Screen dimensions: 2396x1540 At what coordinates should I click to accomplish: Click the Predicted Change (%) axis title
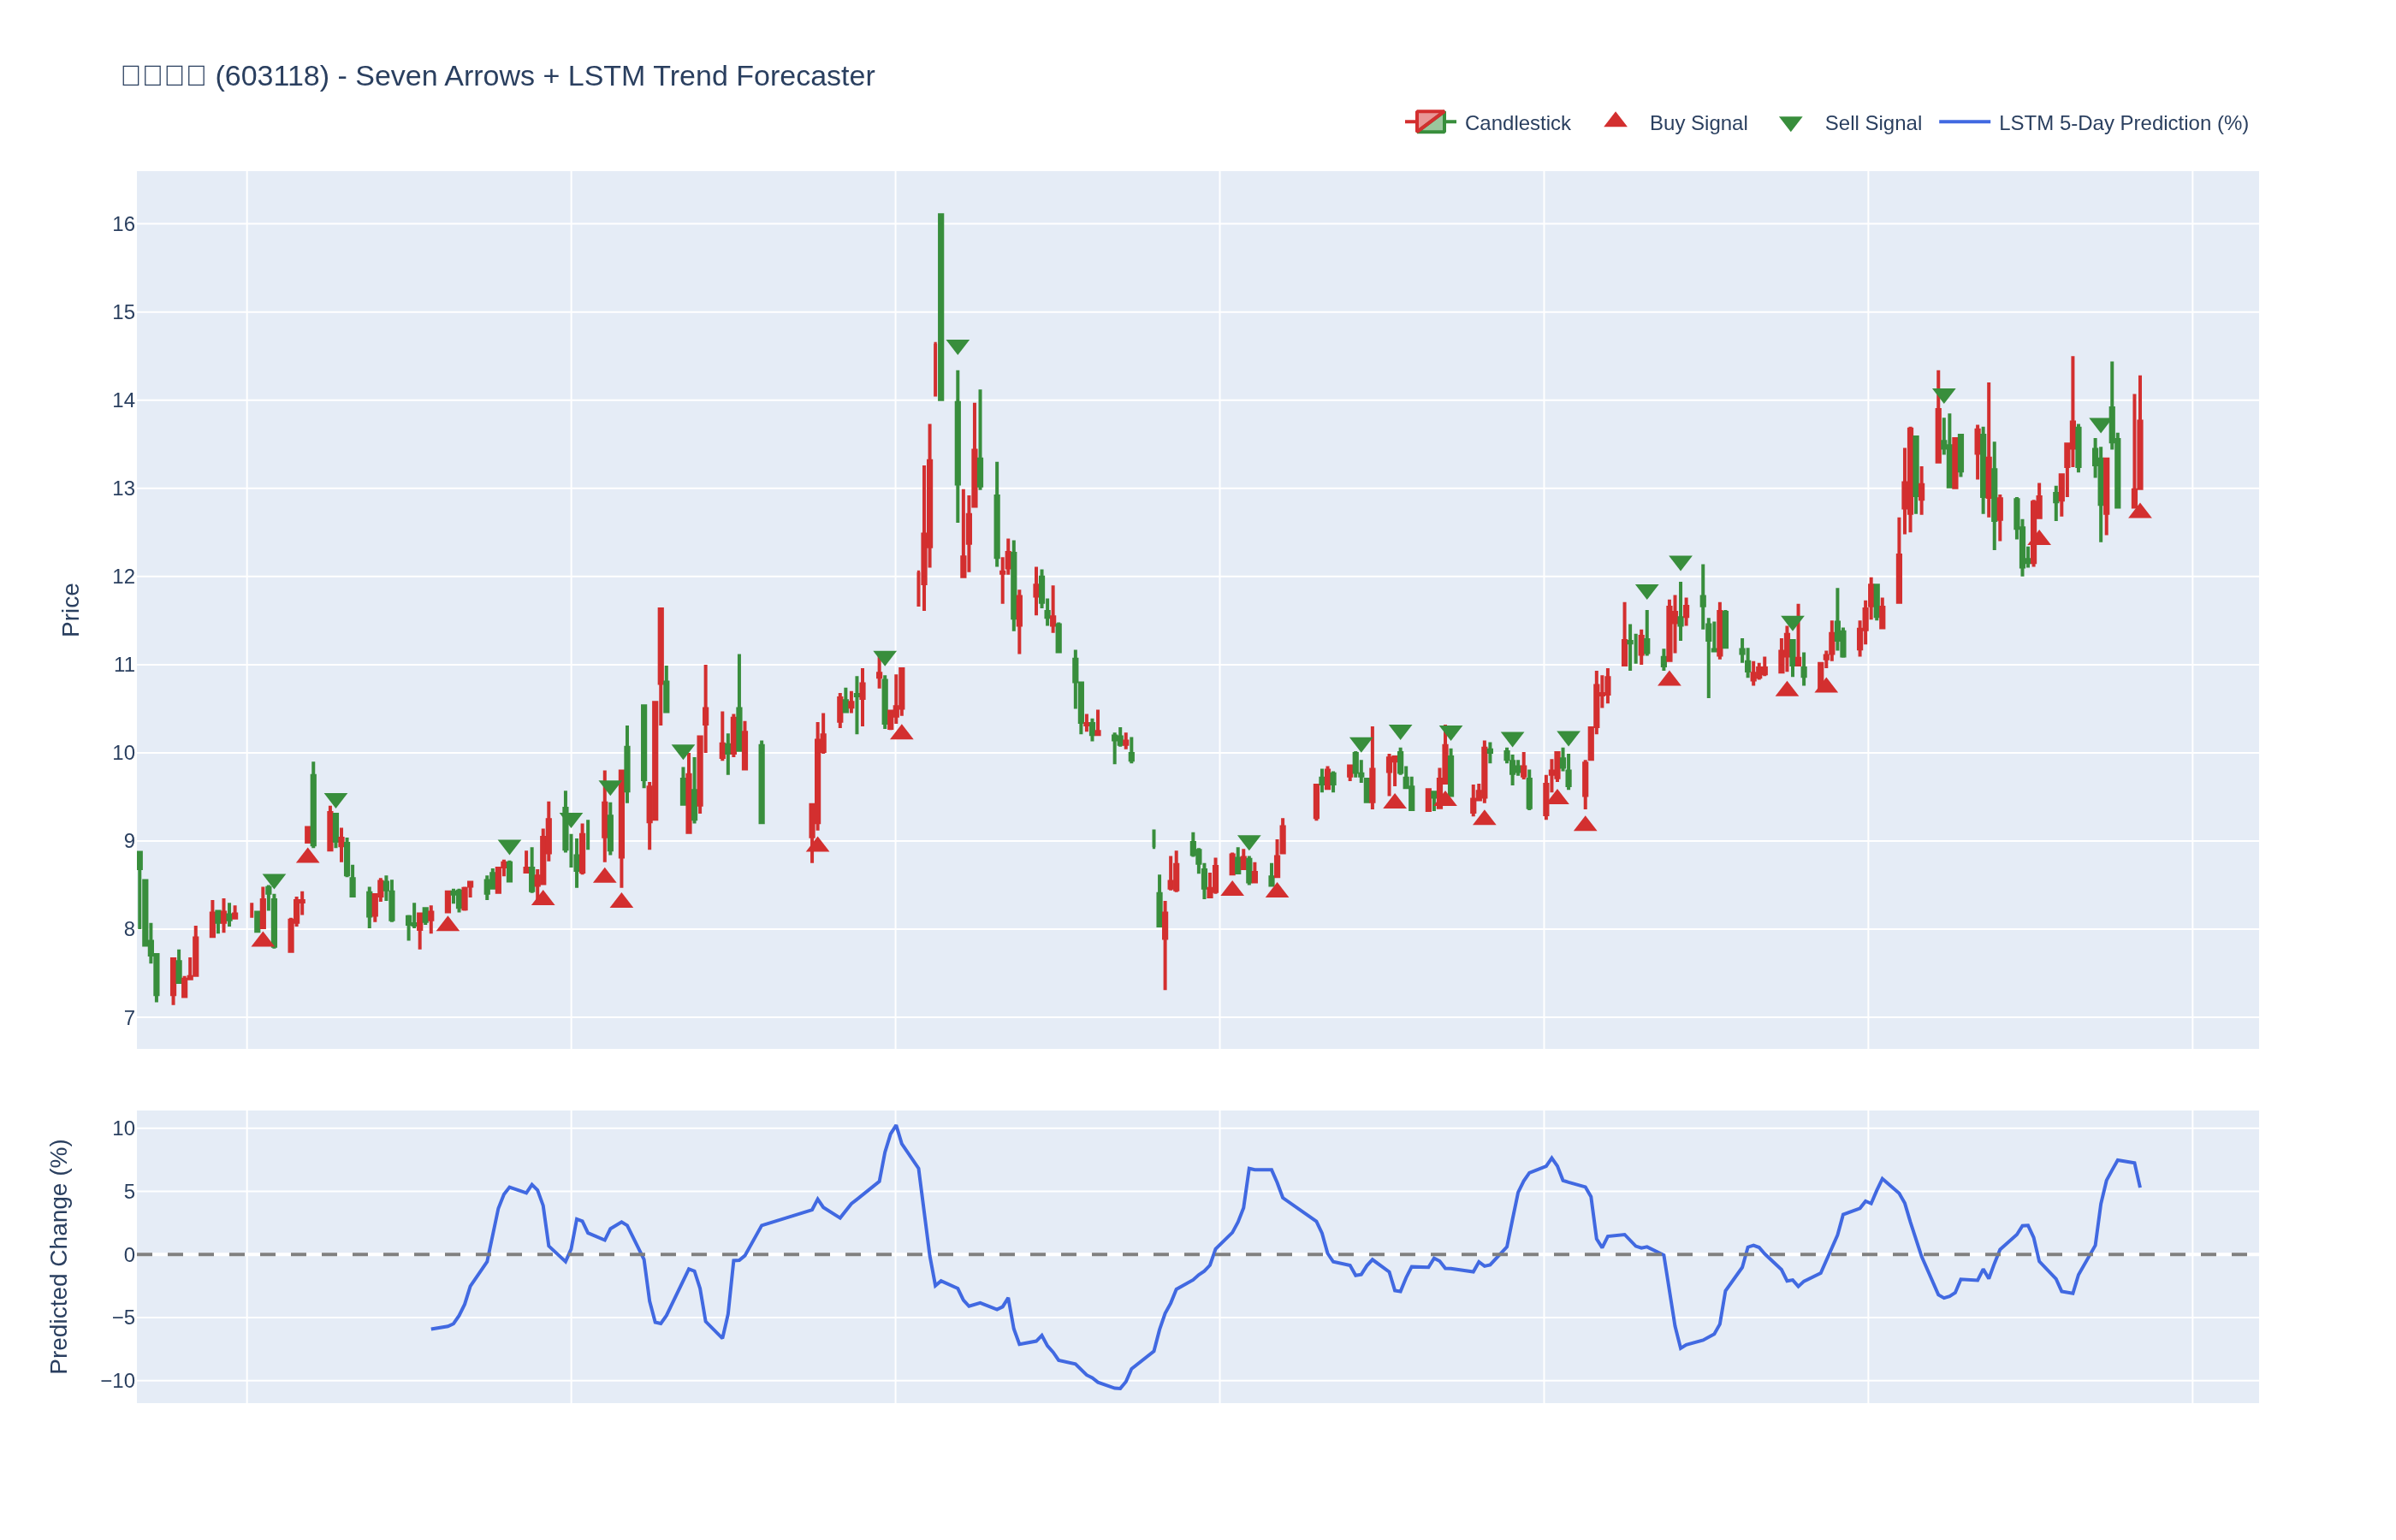point(59,1256)
